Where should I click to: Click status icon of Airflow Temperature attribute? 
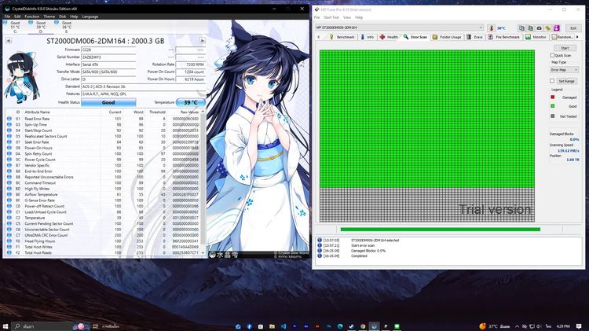click(x=9, y=194)
